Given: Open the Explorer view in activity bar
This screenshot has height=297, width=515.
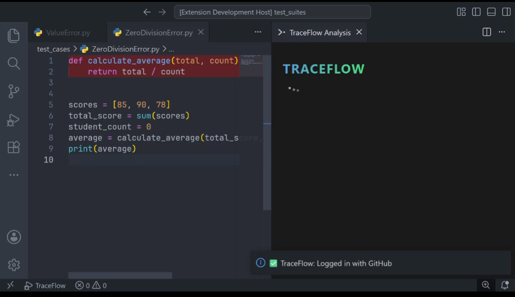Looking at the screenshot, I should 13,35.
